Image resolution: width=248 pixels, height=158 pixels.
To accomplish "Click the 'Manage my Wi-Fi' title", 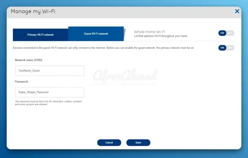I will pyautogui.click(x=33, y=11).
